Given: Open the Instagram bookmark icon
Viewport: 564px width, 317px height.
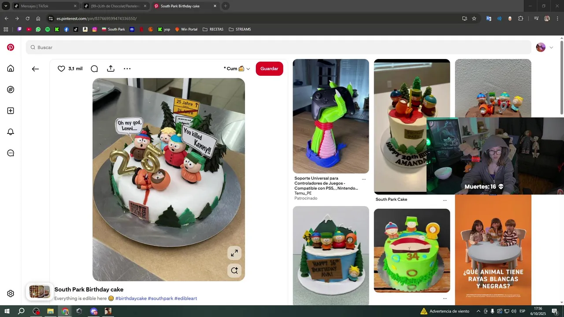Looking at the screenshot, I should click(94, 29).
